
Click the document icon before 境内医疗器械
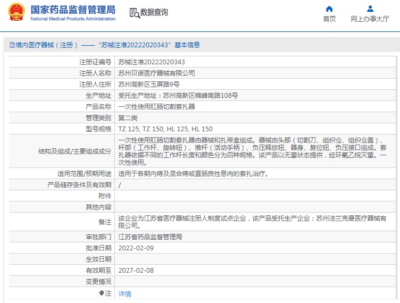12,45
